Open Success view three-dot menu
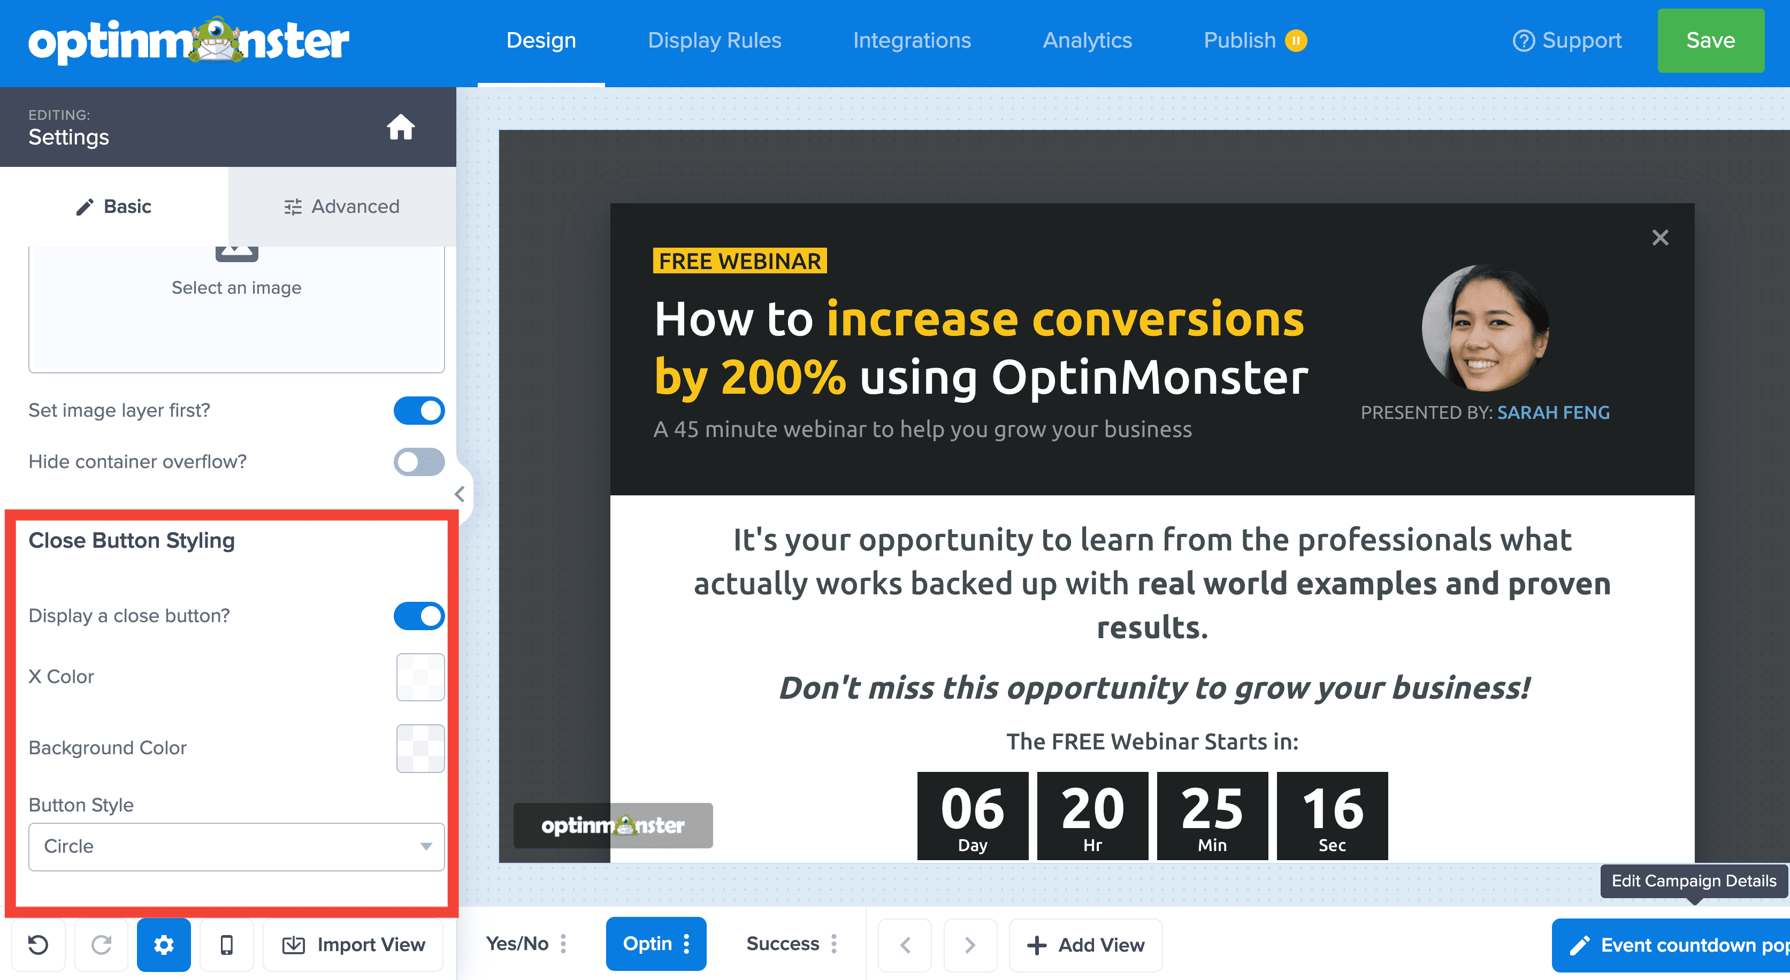The image size is (1790, 980). pyautogui.click(x=834, y=943)
